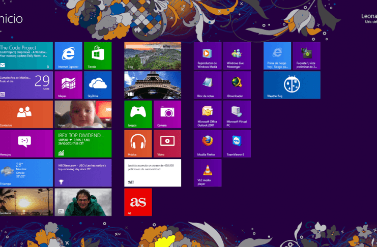Open the Internet Explorer tile
Image resolution: width=377 pixels, height=247 pixels.
coord(69,56)
